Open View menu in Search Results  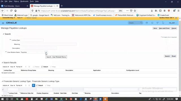coord(12,67)
